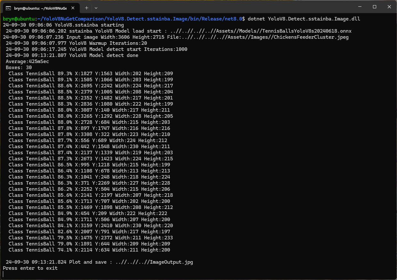The width and height of the screenshot is (397, 280).
Task: Open a new terminal tab using the plus icon
Action: pyautogui.click(x=86, y=8)
